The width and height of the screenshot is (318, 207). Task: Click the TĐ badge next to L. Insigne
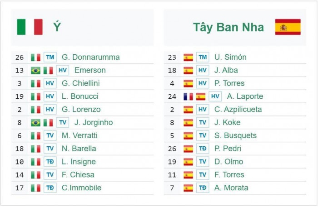click(x=50, y=162)
